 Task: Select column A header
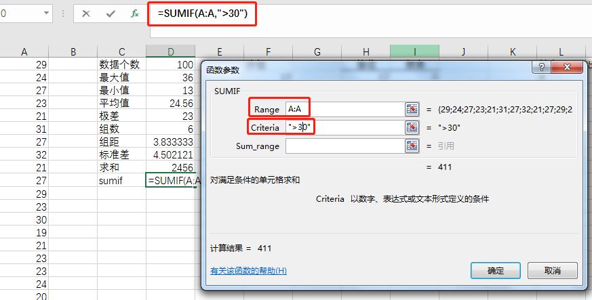24,51
